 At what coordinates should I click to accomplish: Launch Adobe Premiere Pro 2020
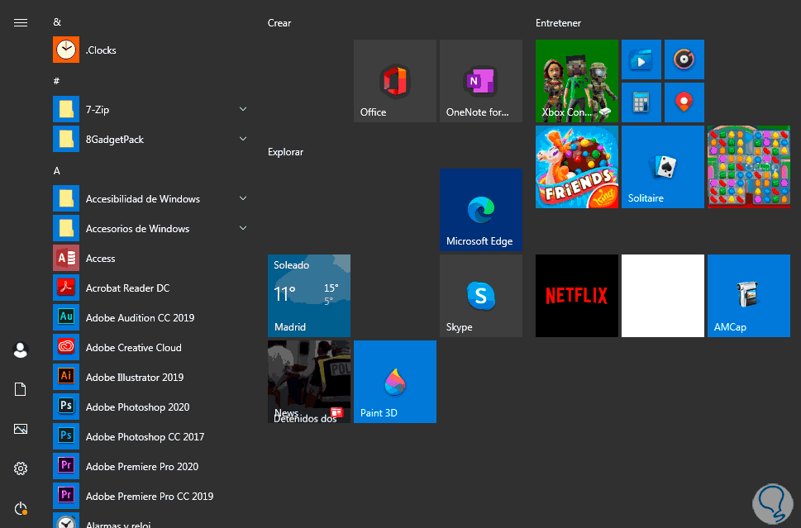tap(150, 466)
